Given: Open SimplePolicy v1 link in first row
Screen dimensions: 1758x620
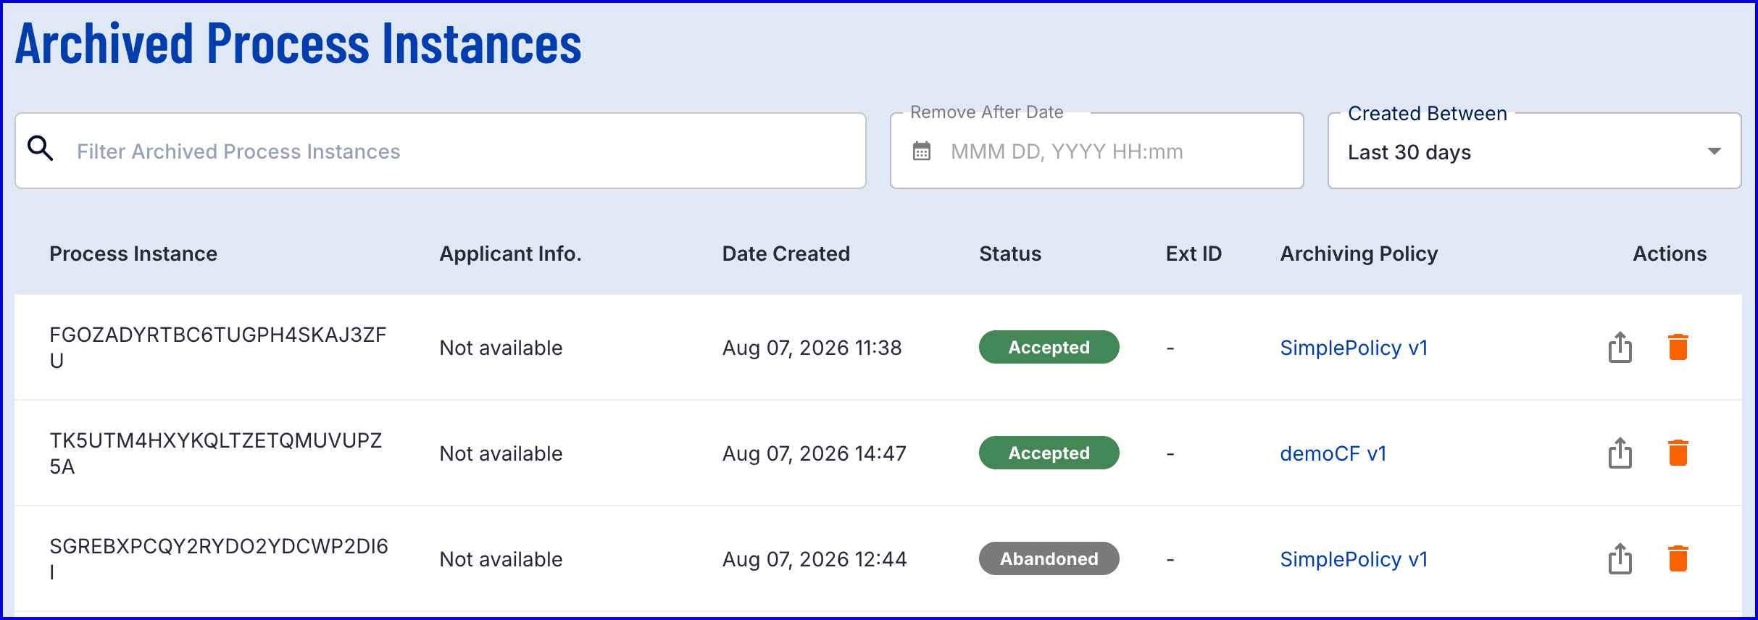Looking at the screenshot, I should point(1354,348).
